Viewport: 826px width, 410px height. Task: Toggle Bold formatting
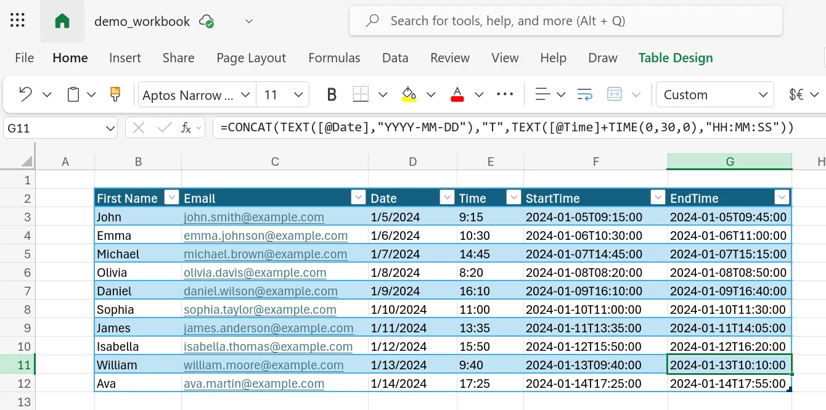click(x=332, y=94)
